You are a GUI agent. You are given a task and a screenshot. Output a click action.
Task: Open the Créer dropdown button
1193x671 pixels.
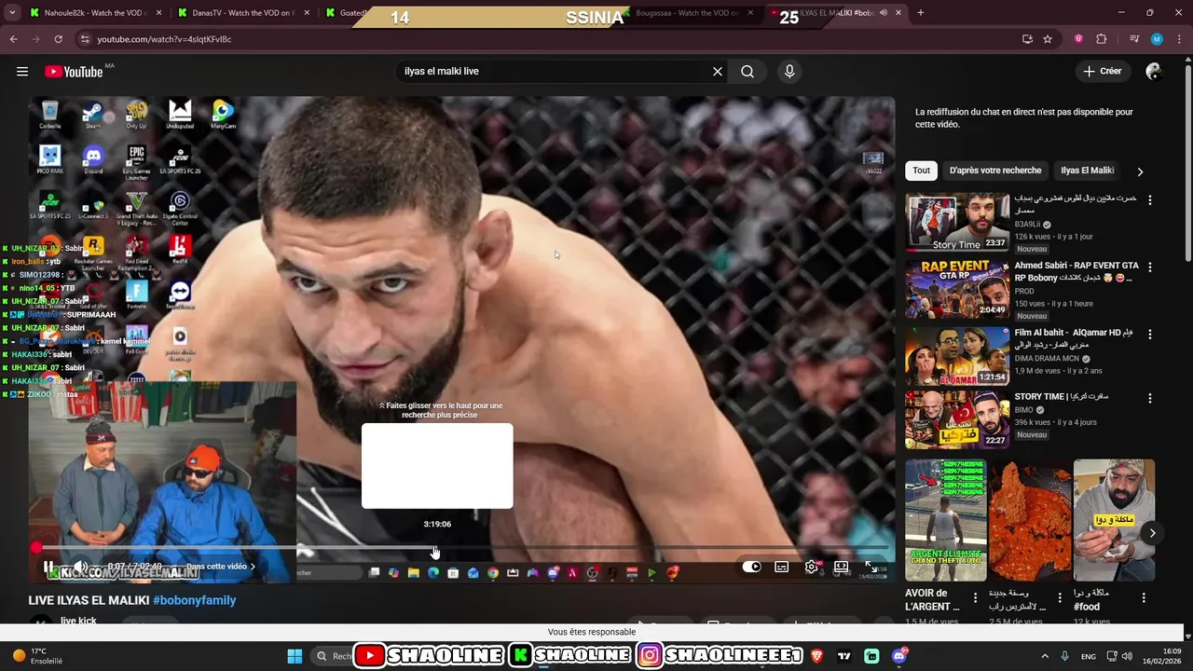pos(1103,72)
